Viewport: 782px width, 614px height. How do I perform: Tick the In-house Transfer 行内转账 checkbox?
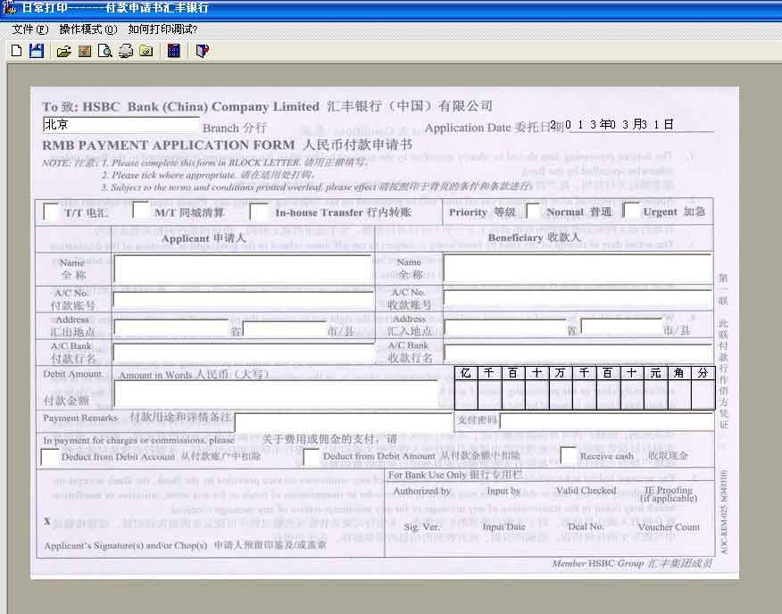259,211
